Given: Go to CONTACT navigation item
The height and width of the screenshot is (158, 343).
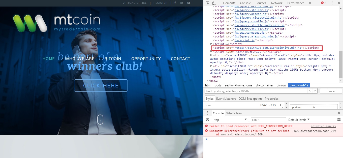Looking at the screenshot, I should (x=180, y=59).
